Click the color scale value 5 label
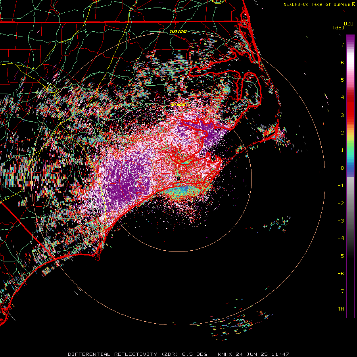Viewport: 357px width, 357px height. tap(342, 80)
